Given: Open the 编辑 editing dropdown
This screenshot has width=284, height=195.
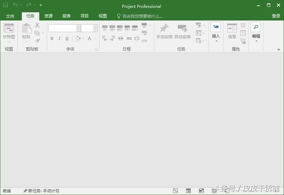Looking at the screenshot, I should point(256,32).
